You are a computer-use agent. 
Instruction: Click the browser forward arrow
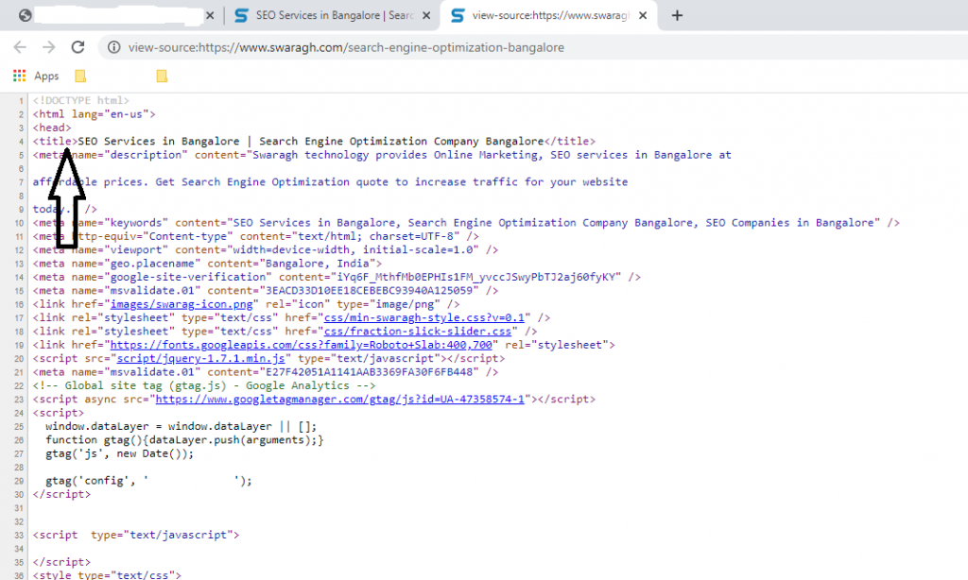click(49, 47)
